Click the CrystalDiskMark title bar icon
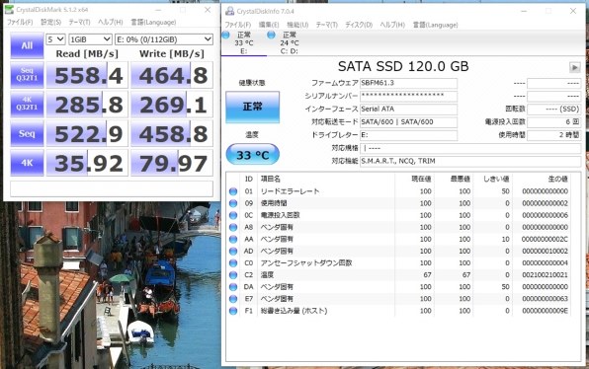Screen dimensions: 589x369 pyautogui.click(x=9, y=10)
